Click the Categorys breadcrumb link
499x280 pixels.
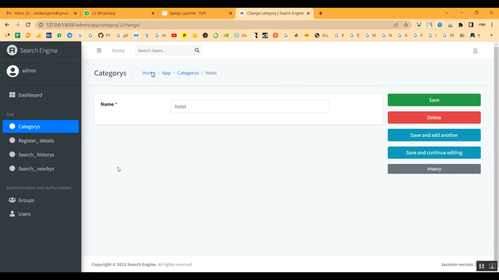pyautogui.click(x=188, y=73)
